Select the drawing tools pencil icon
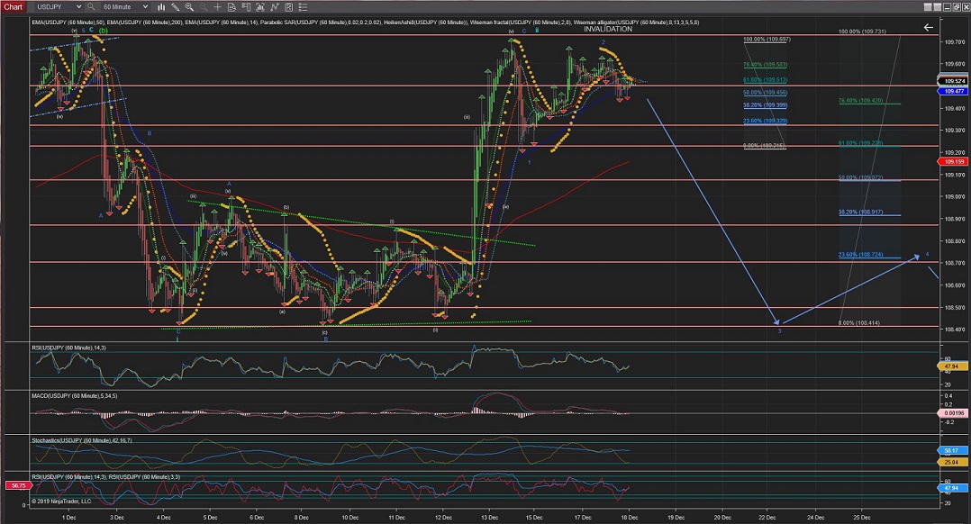This screenshot has width=971, height=524. [176, 7]
